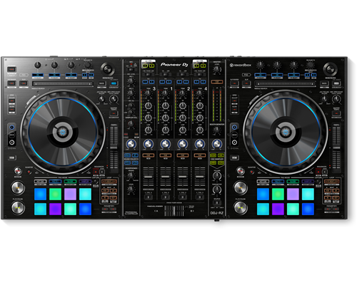Viewport: 357px width, 285px height.
Task: Tap the left deck CUE button
Action: pyautogui.click(x=18, y=187)
